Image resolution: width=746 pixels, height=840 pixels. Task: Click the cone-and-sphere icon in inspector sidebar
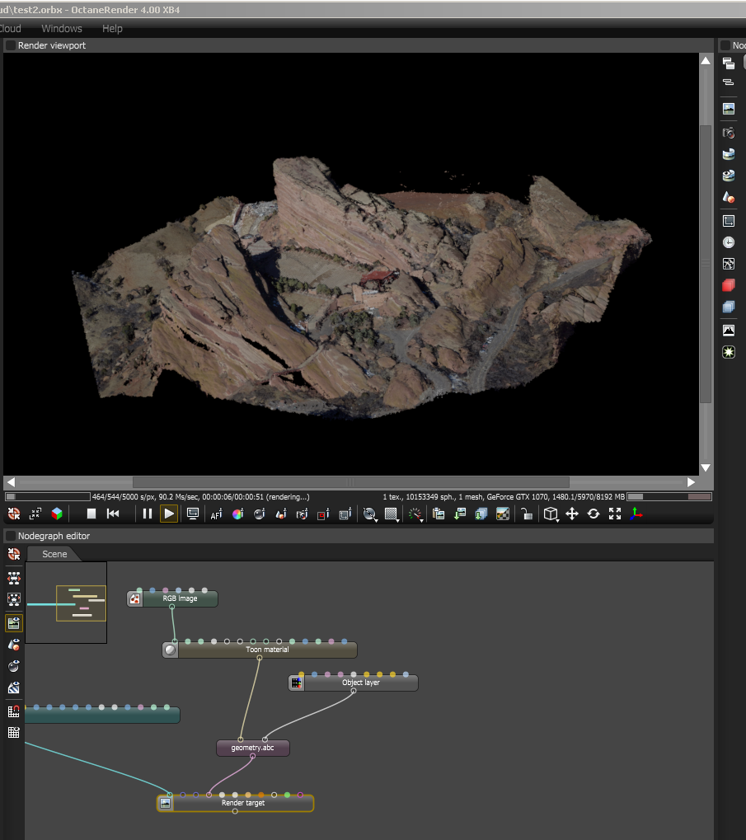[729, 197]
